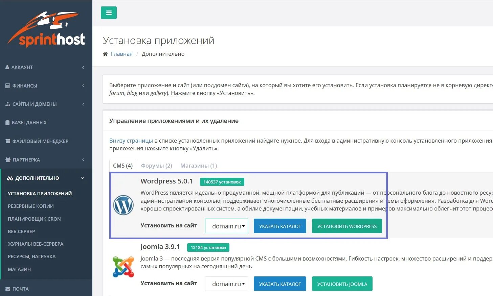Screen dimensions: 493x296
Task: Switch to the Магазины (1) tab
Action: pos(199,166)
